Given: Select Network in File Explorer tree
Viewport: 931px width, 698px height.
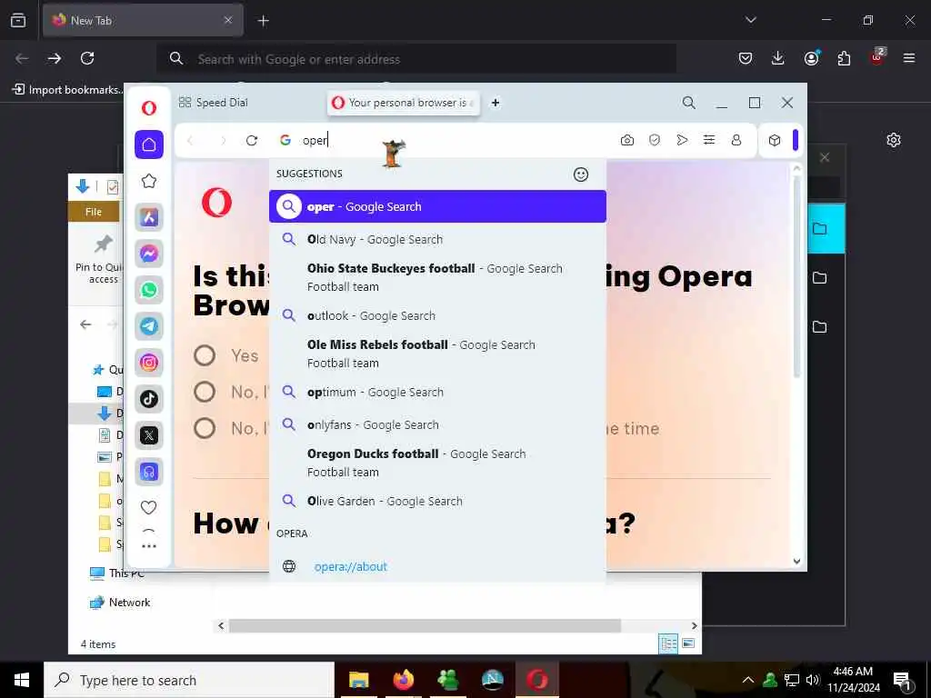Looking at the screenshot, I should click(119, 603).
